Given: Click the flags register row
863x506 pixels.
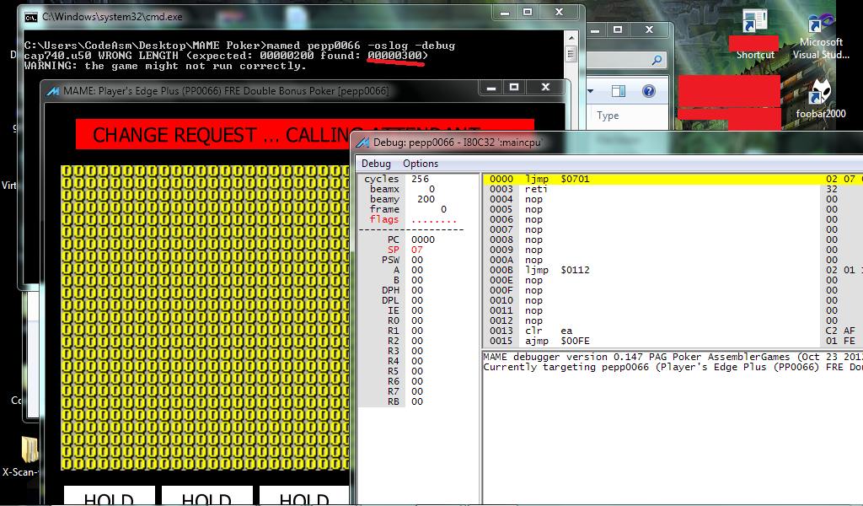Looking at the screenshot, I should (418, 219).
